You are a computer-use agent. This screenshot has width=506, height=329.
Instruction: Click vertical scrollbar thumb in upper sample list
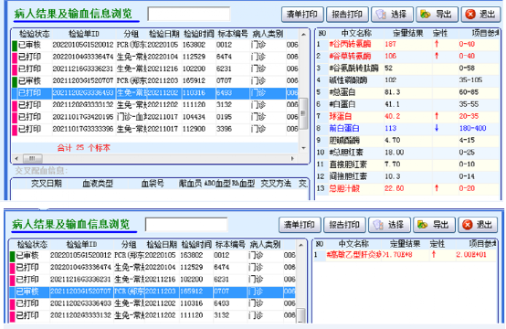point(303,113)
